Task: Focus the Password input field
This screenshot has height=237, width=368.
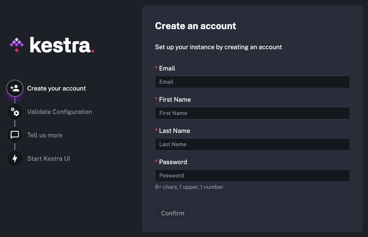Action: (252, 175)
